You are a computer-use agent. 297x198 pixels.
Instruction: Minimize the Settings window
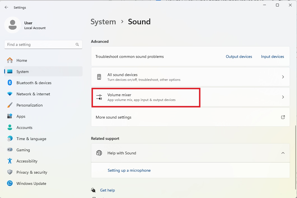(265, 5)
